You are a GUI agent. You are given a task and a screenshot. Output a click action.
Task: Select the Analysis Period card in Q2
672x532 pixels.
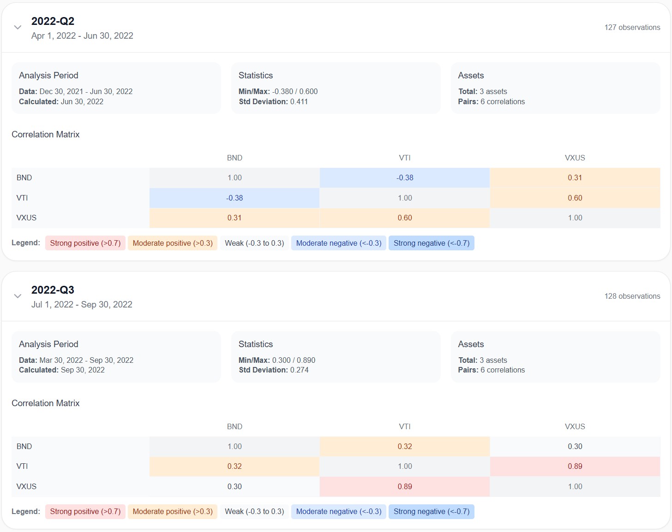116,88
